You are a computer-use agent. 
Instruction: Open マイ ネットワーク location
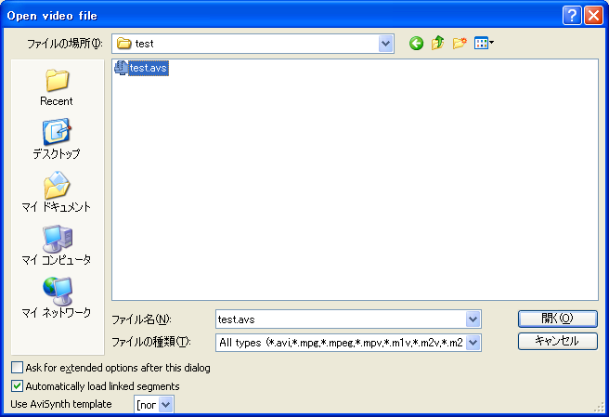57,298
